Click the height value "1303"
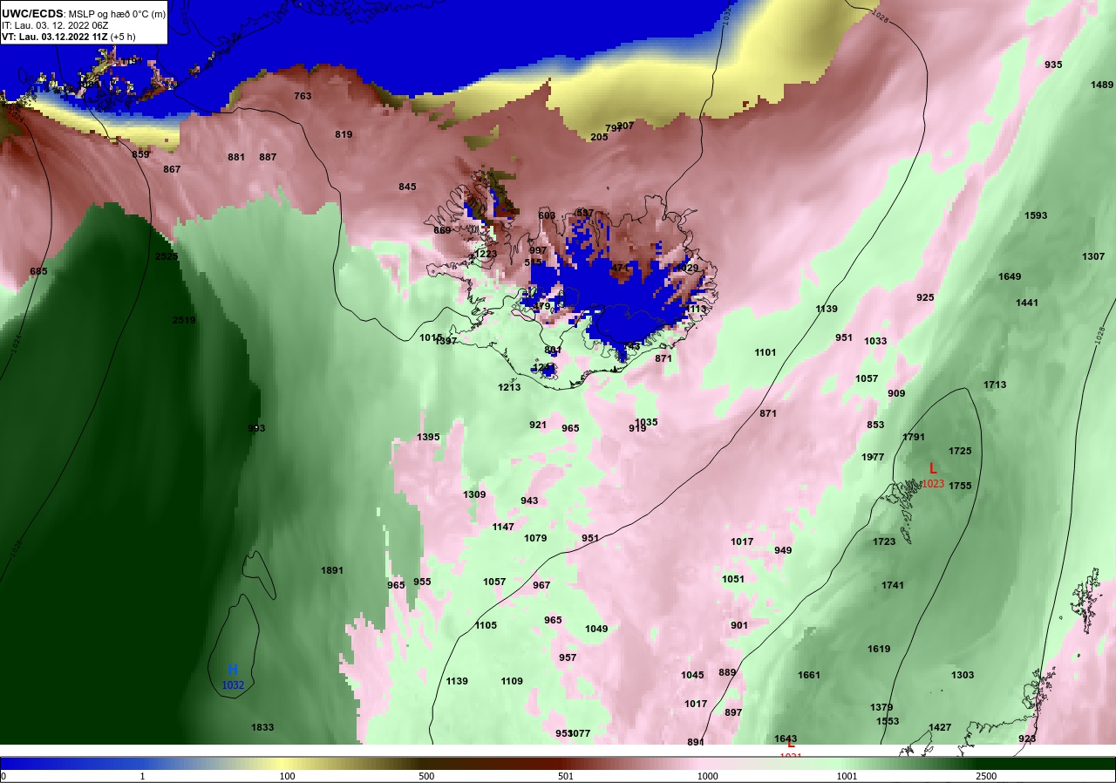The height and width of the screenshot is (783, 1116). coord(963,675)
